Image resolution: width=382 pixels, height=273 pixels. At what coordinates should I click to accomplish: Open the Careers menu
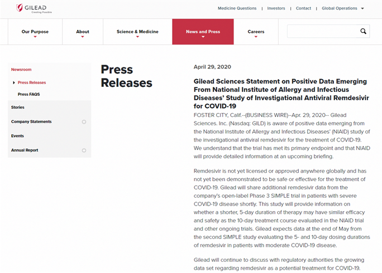256,32
